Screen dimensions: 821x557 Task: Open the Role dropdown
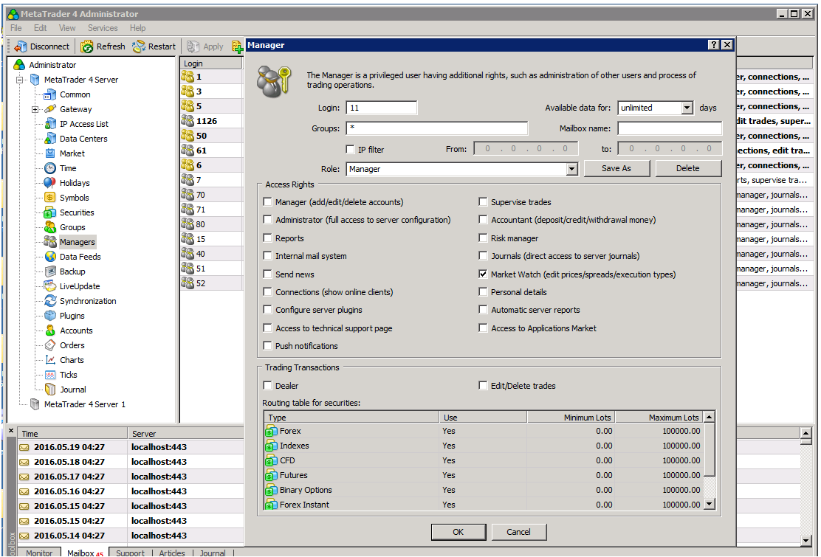tap(571, 169)
